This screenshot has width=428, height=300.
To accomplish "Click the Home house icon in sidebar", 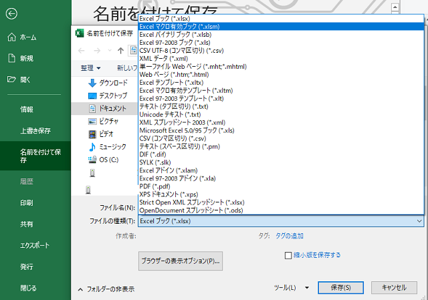I will tap(11, 37).
